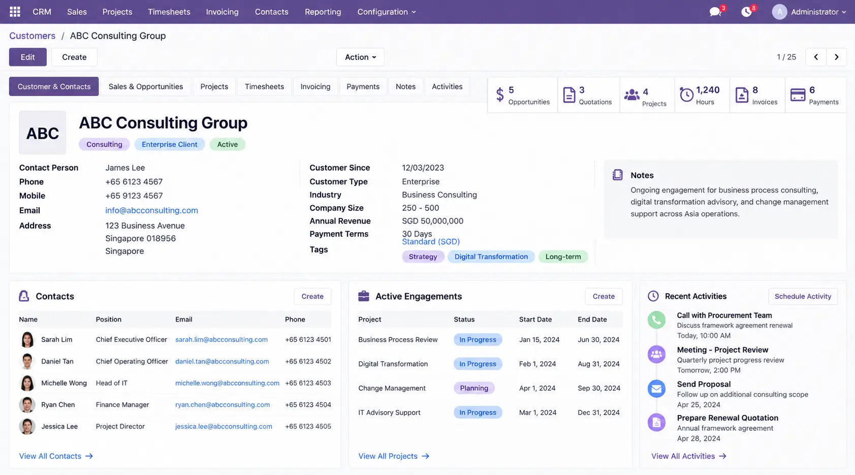Go to previous customer record arrow

816,57
